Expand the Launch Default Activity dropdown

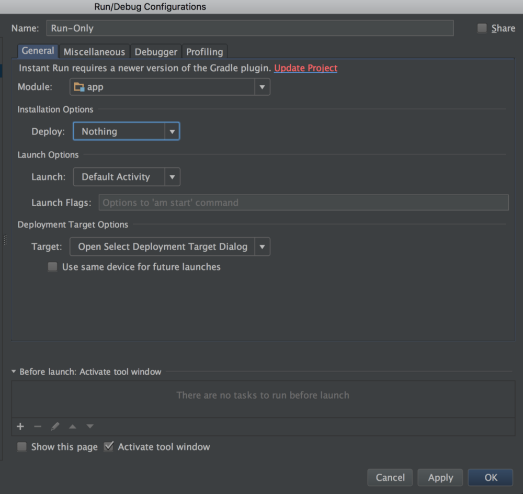(172, 177)
